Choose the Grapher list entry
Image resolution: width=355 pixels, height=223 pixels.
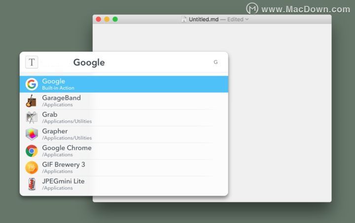124,134
